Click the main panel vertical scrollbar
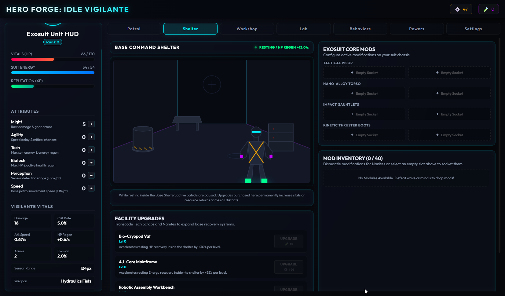The image size is (505, 296). 500,145
